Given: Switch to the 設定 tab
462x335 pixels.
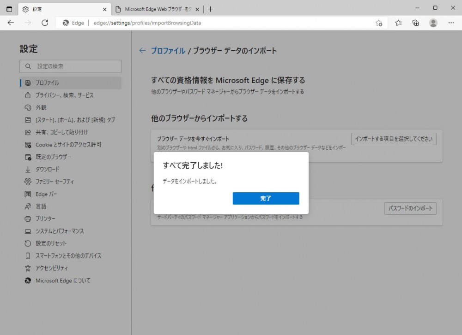Looking at the screenshot, I should (x=64, y=9).
